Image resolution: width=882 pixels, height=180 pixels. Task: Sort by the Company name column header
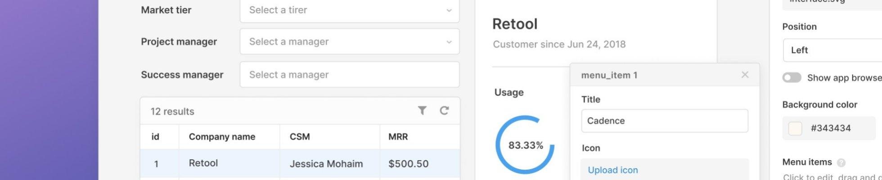tap(222, 137)
